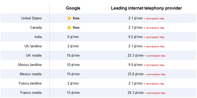The width and height of the screenshot is (197, 98).
Task: Select the Mexico mobile label
Action: (31, 74)
